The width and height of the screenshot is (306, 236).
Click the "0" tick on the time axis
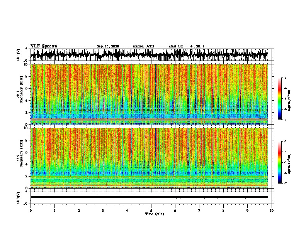coord(31,211)
